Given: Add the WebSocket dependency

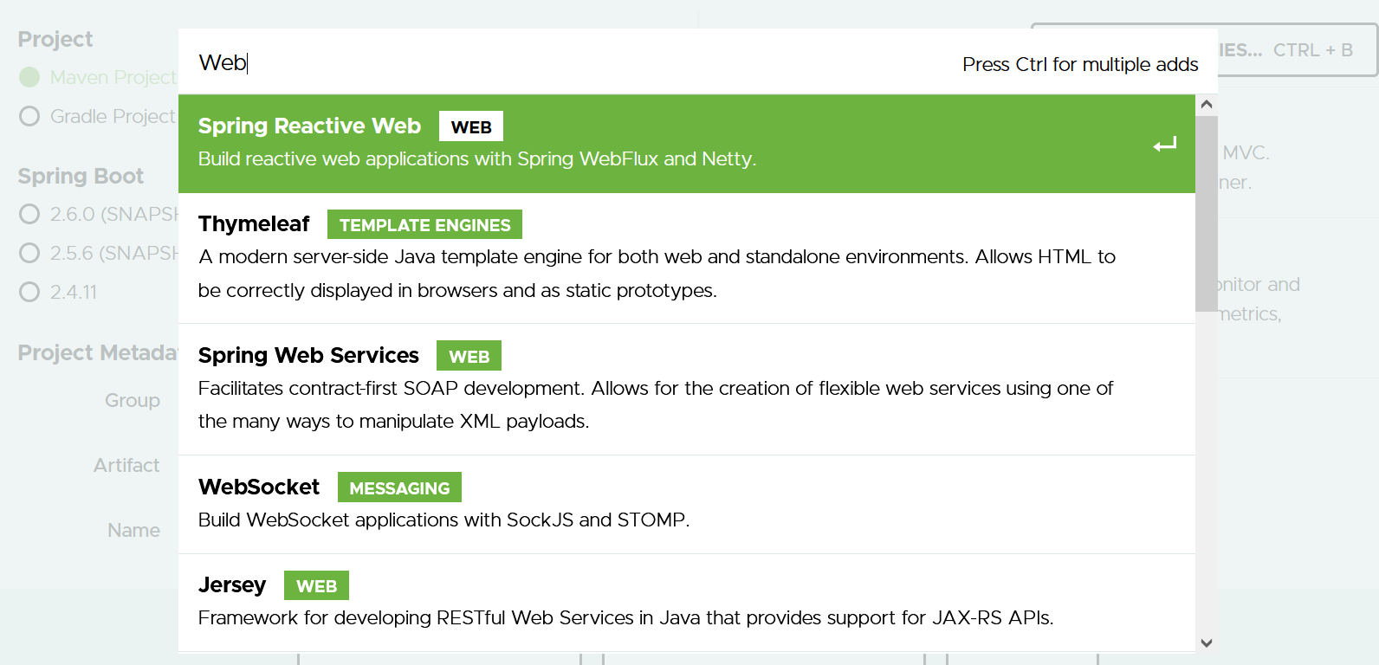Looking at the screenshot, I should 686,505.
